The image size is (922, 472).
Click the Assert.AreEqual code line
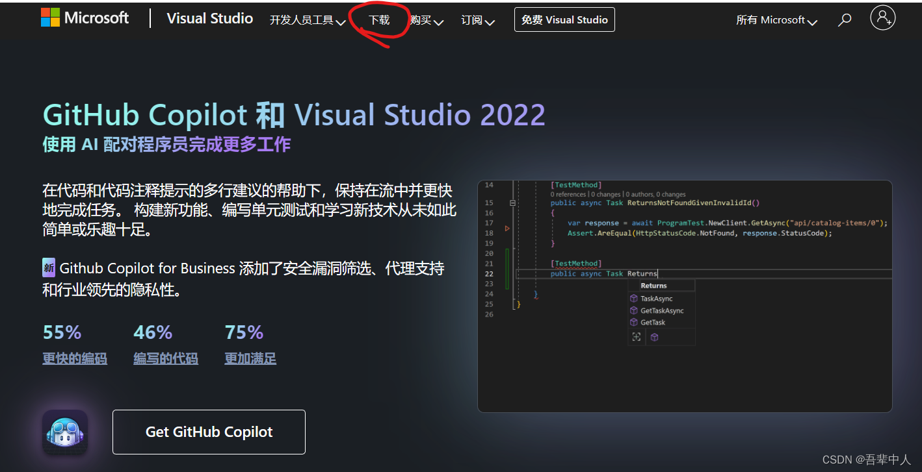click(700, 233)
